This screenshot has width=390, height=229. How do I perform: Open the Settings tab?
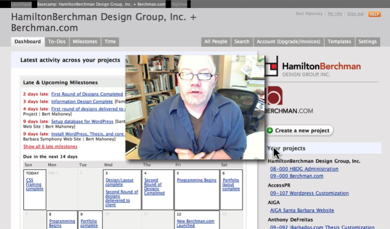pyautogui.click(x=367, y=42)
